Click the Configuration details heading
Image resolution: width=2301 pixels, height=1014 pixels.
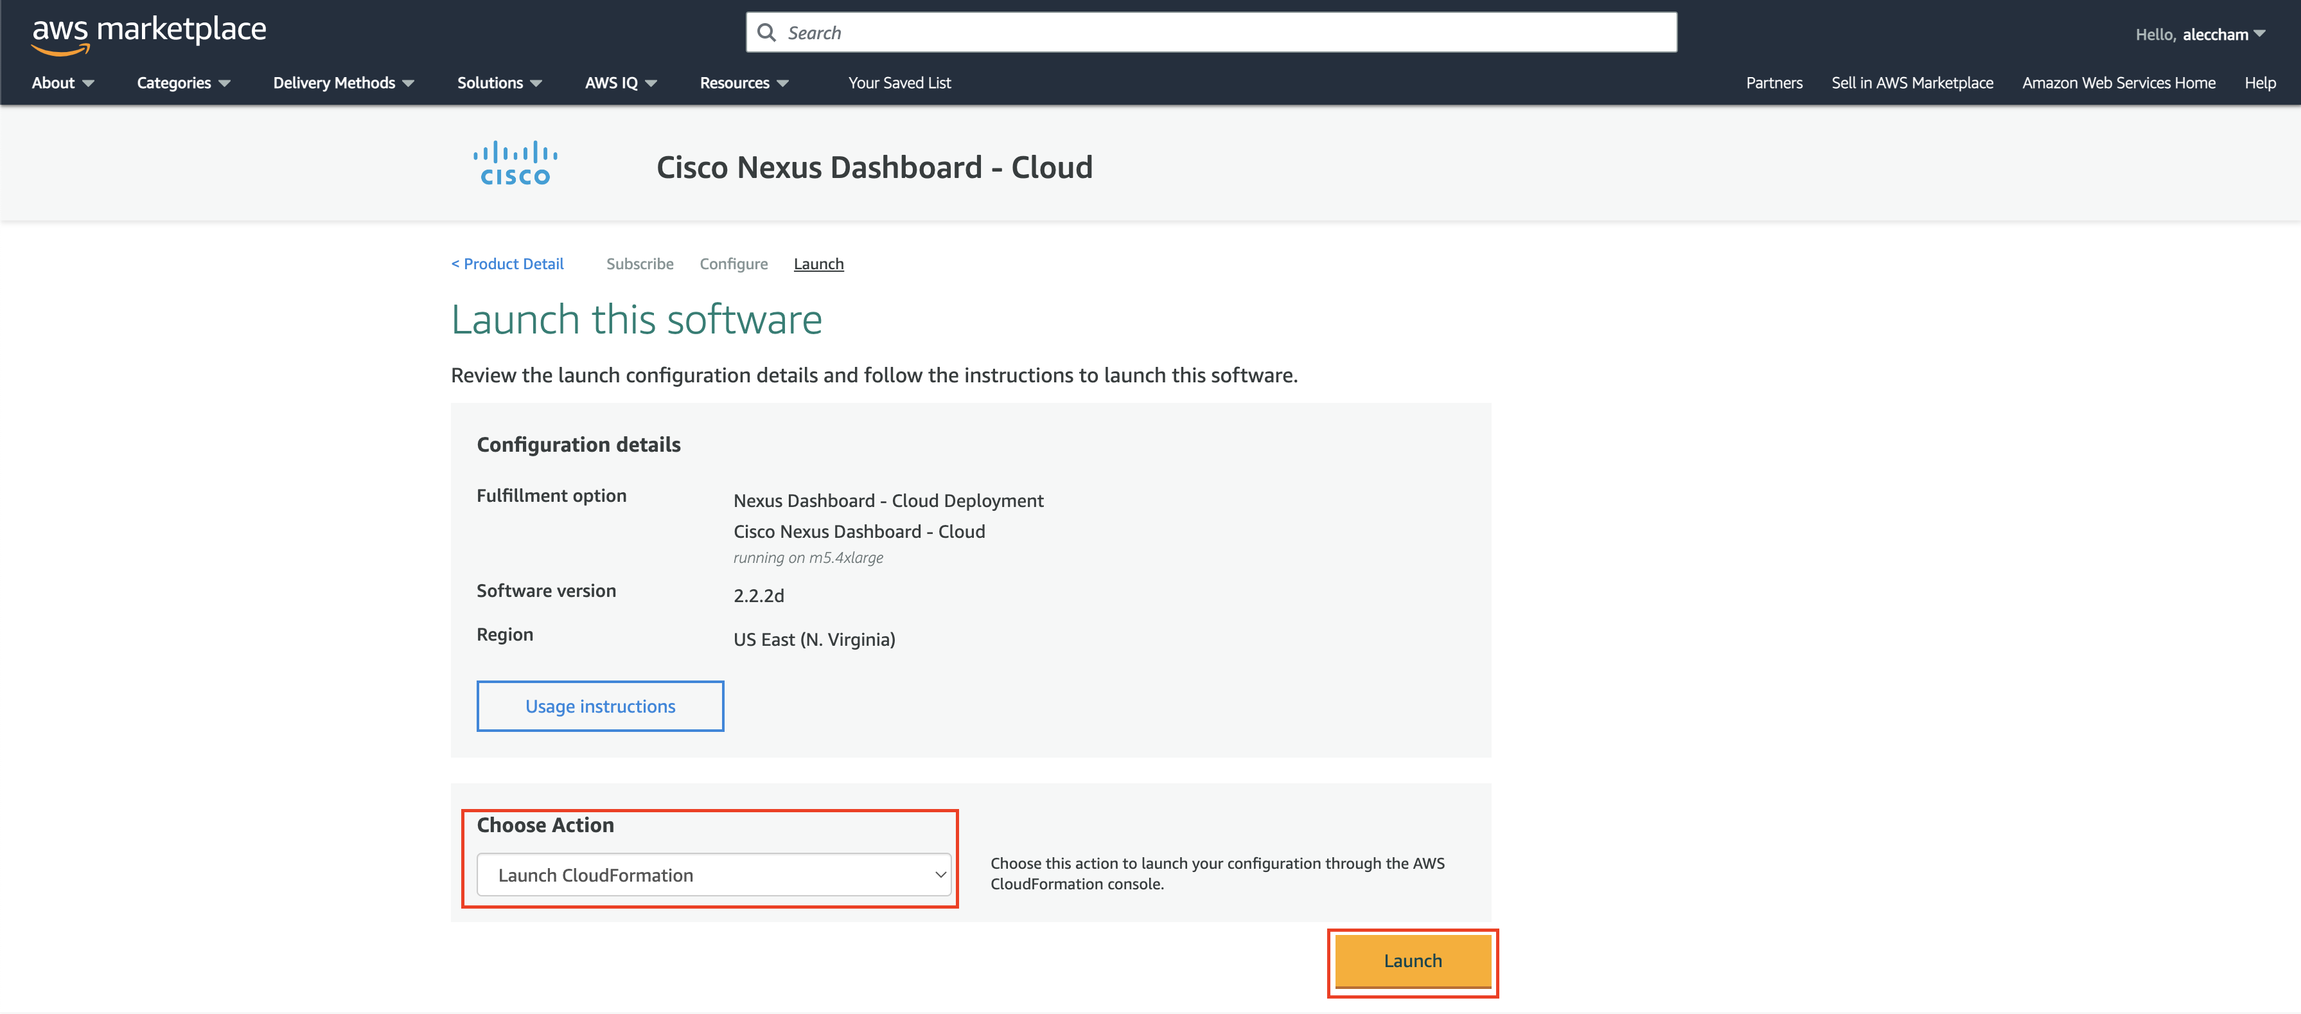pos(578,444)
